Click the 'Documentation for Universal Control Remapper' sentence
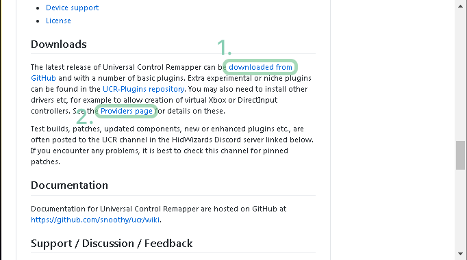Image resolution: width=467 pixels, height=260 pixels. coord(158,209)
